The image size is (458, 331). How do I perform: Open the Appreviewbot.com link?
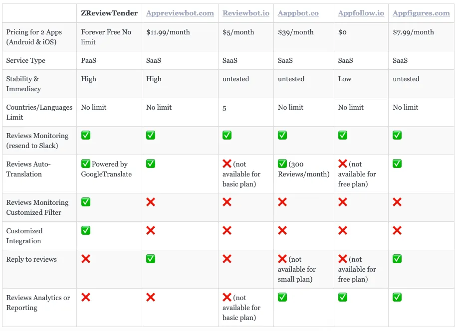tap(180, 13)
